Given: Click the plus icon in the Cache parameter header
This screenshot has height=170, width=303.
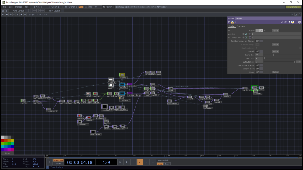Looking at the screenshot, I should coord(296,22).
